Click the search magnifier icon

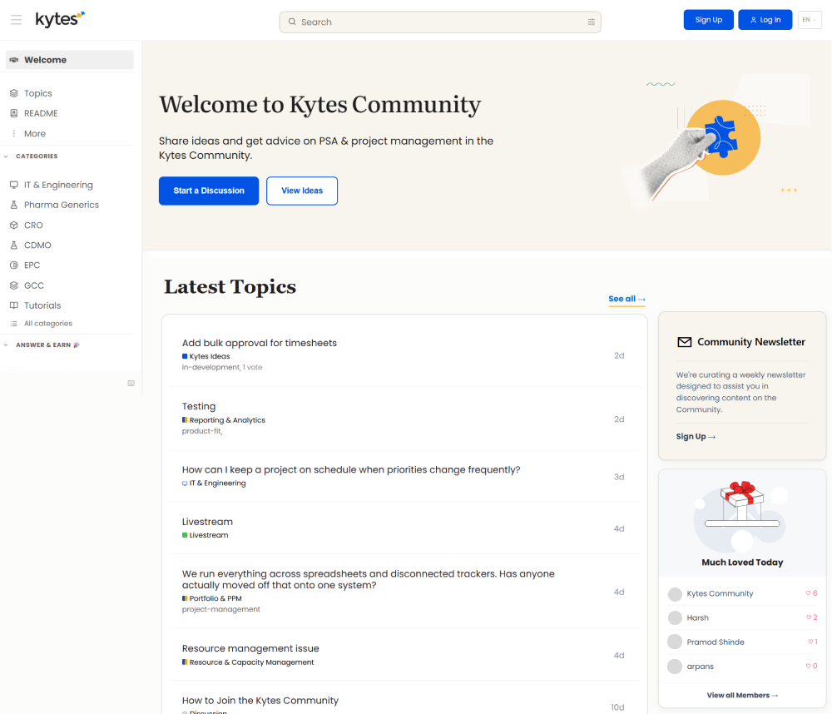(x=292, y=22)
